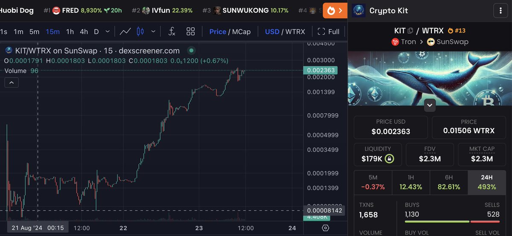Viewport: 512px width, 236px height.
Task: Click the whale banner image
Action: 430,79
